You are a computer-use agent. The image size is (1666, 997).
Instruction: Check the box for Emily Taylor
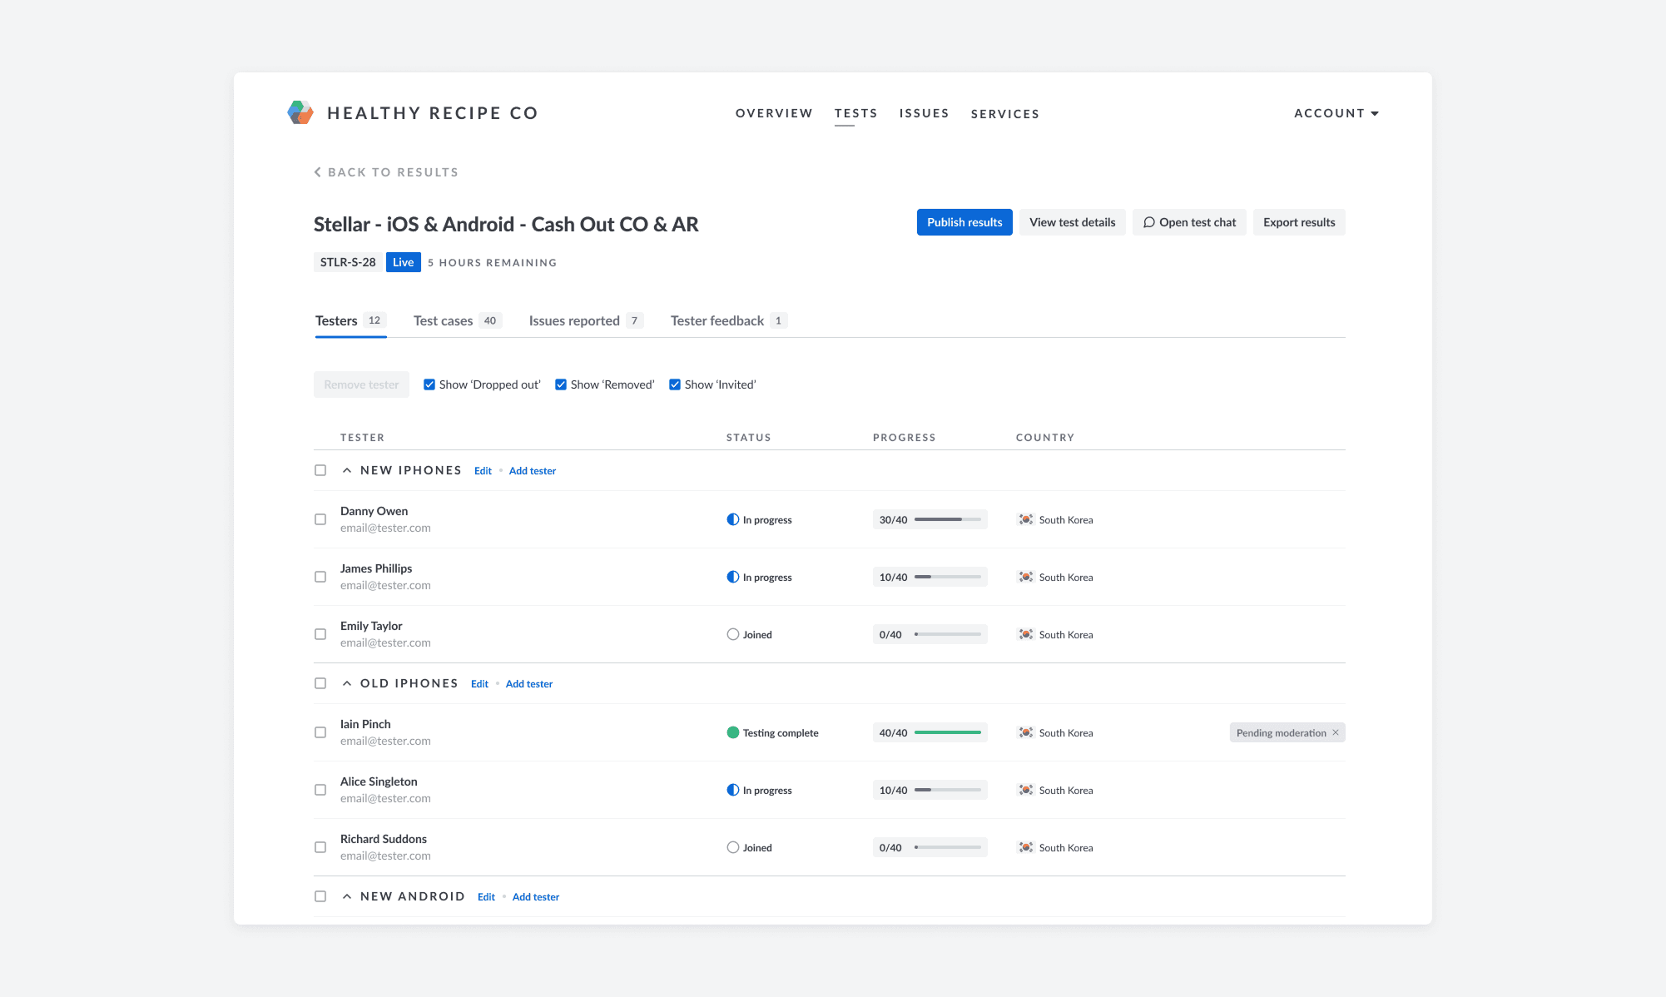click(320, 634)
